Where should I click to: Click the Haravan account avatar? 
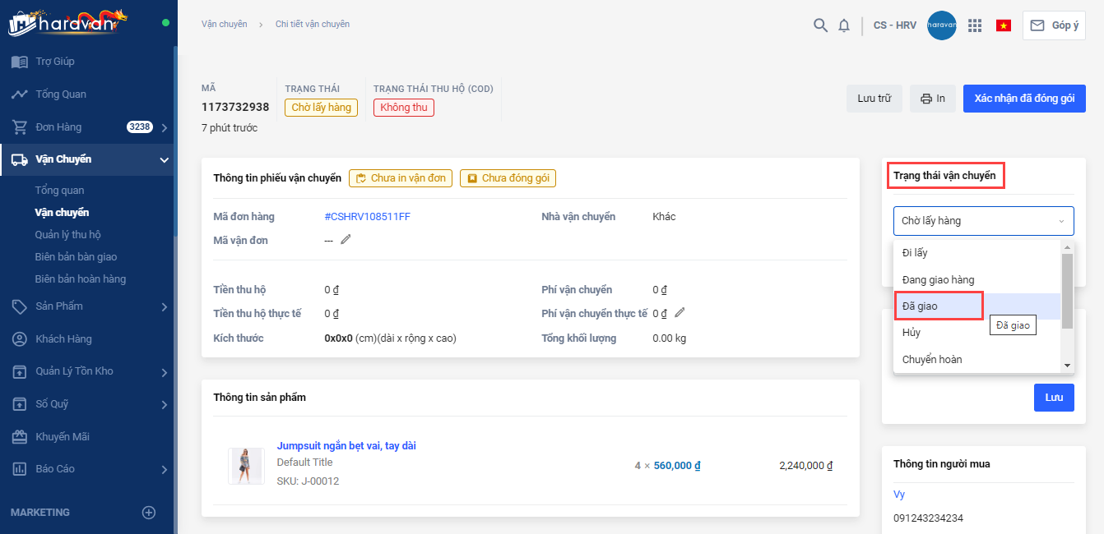tap(941, 25)
